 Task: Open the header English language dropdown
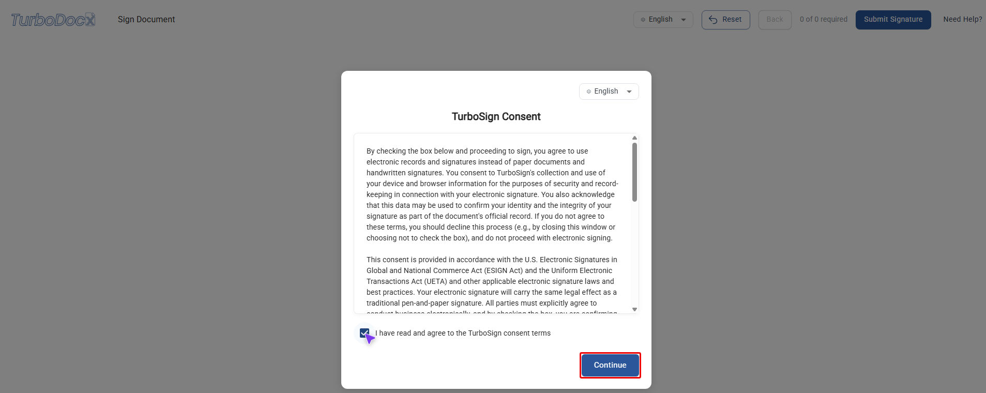[x=663, y=20]
